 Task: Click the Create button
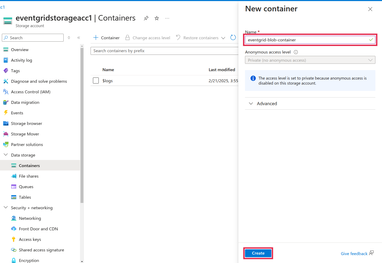pos(258,253)
